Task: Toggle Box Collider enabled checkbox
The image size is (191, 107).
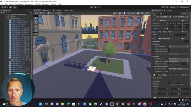Action: pos(157,75)
